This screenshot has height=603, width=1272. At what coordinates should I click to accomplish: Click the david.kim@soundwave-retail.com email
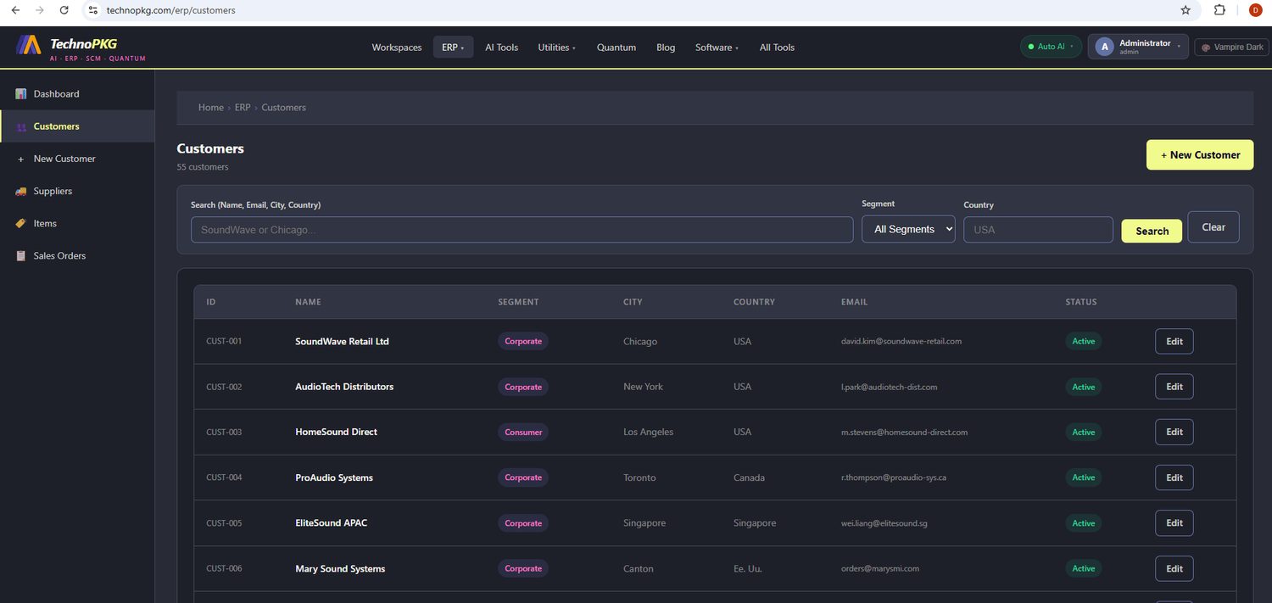(901, 342)
